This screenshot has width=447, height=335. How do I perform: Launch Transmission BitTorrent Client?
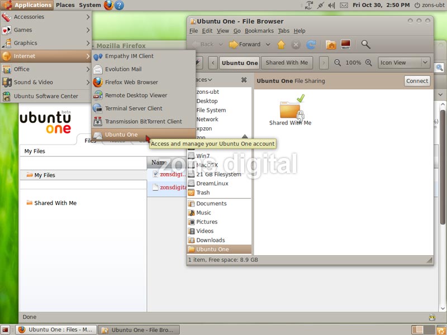pyautogui.click(x=144, y=122)
